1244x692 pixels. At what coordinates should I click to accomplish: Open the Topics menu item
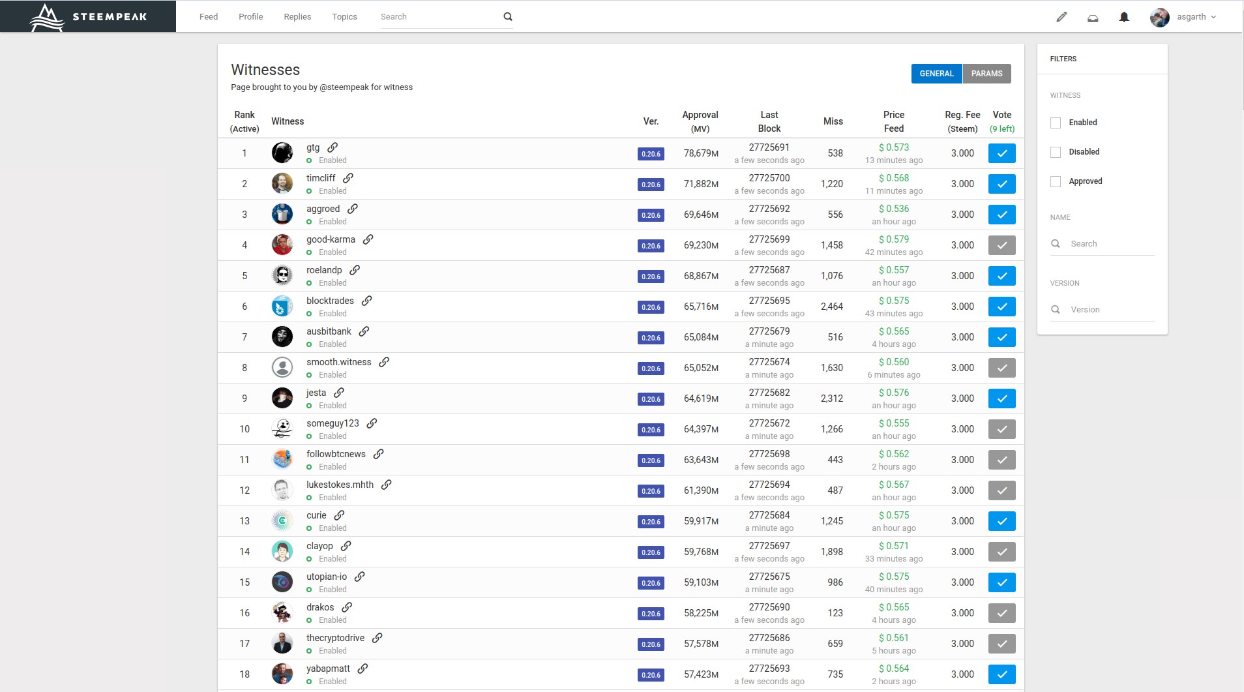click(x=344, y=17)
